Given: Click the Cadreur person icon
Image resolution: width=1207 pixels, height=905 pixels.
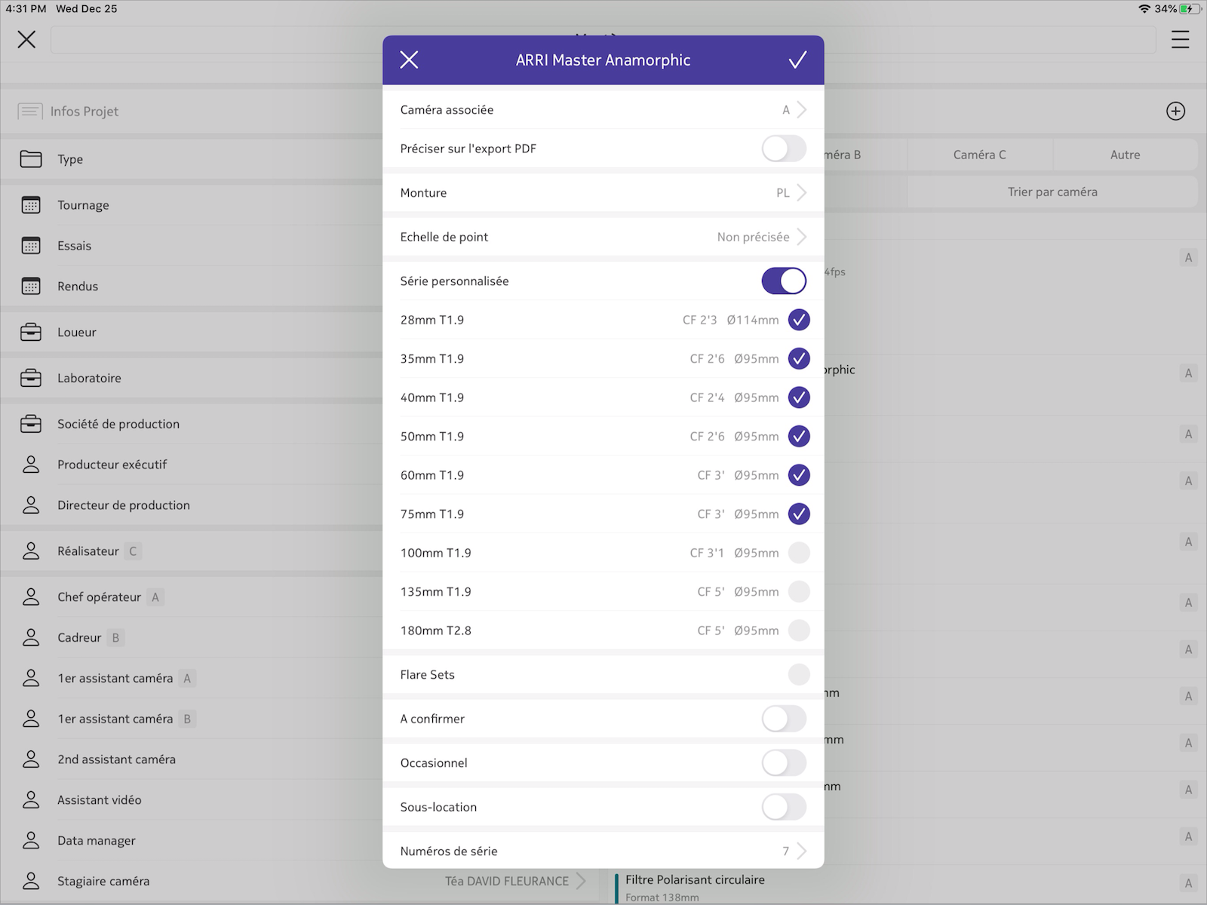Looking at the screenshot, I should click(31, 638).
